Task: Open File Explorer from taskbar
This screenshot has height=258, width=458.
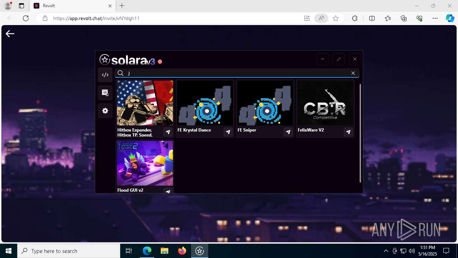Action: click(x=164, y=251)
